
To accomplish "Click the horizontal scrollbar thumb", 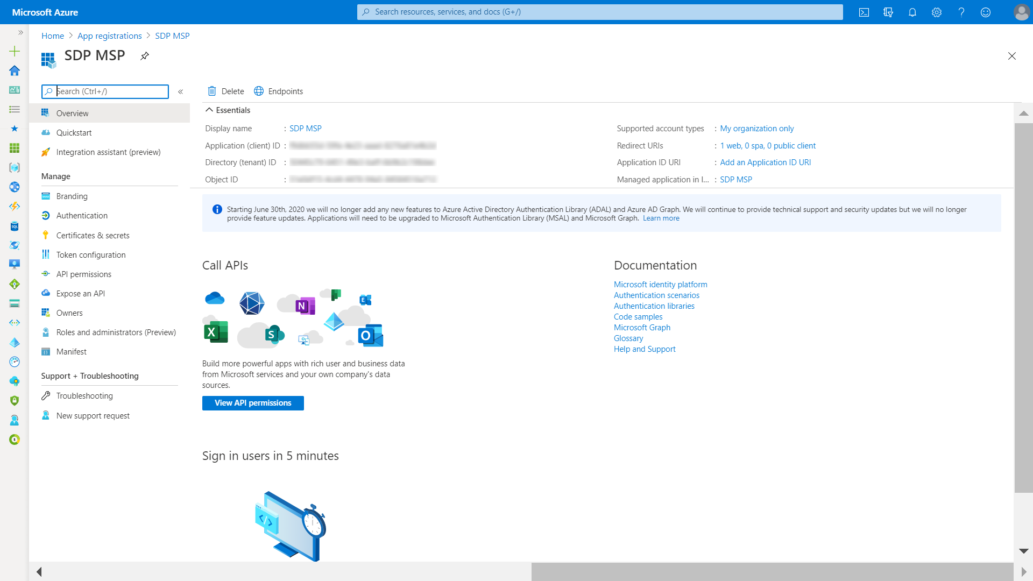I will pyautogui.click(x=772, y=571).
